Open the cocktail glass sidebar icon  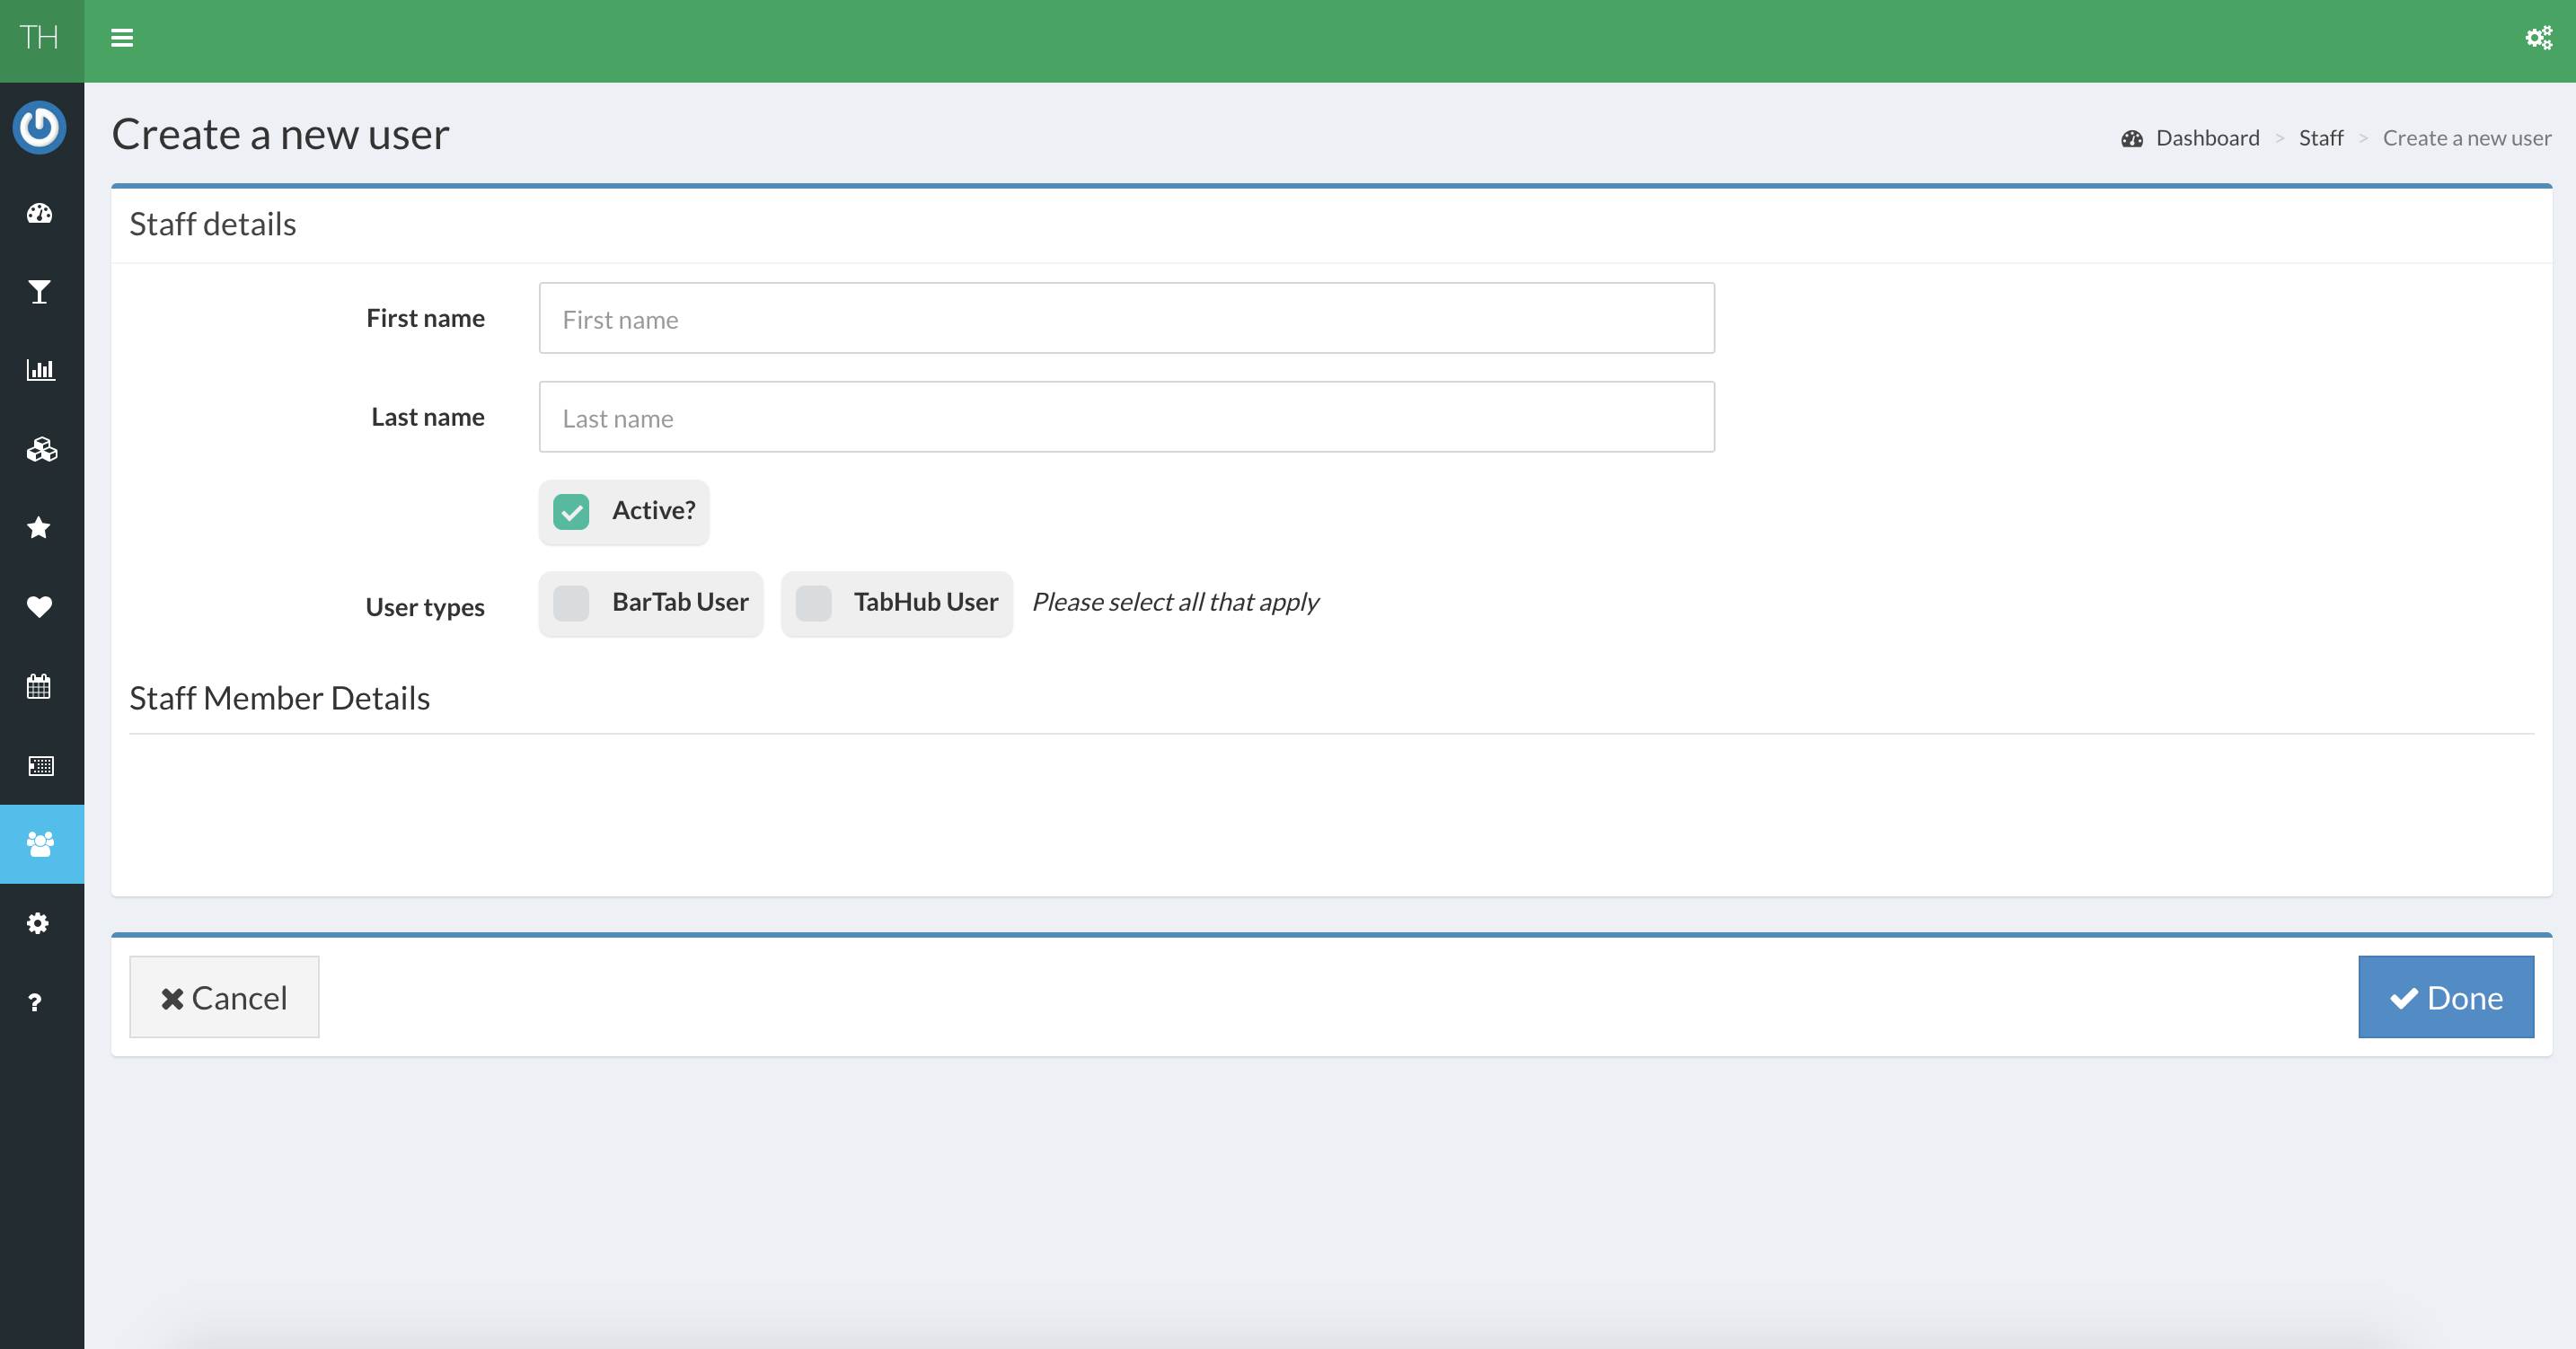coord(40,292)
